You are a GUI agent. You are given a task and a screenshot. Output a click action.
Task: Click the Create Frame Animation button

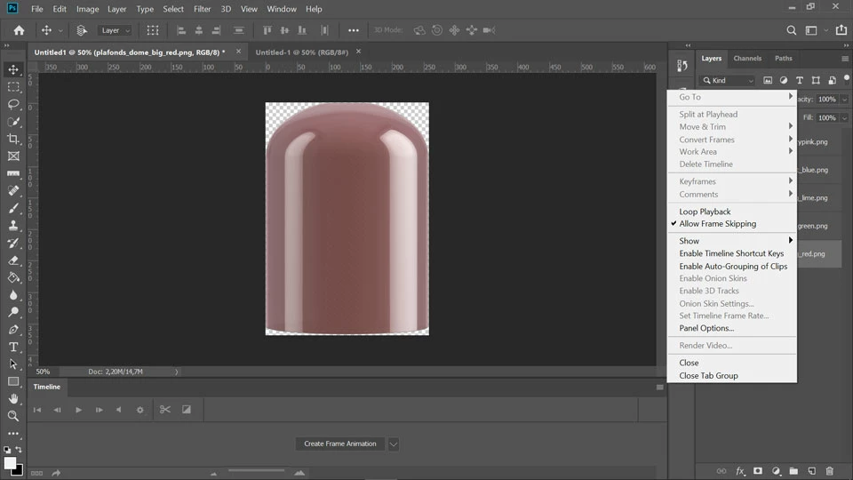point(339,444)
